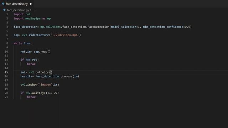Click 'cap.read()' on line 10
The width and height of the screenshot is (228, 128).
[x=42, y=52]
